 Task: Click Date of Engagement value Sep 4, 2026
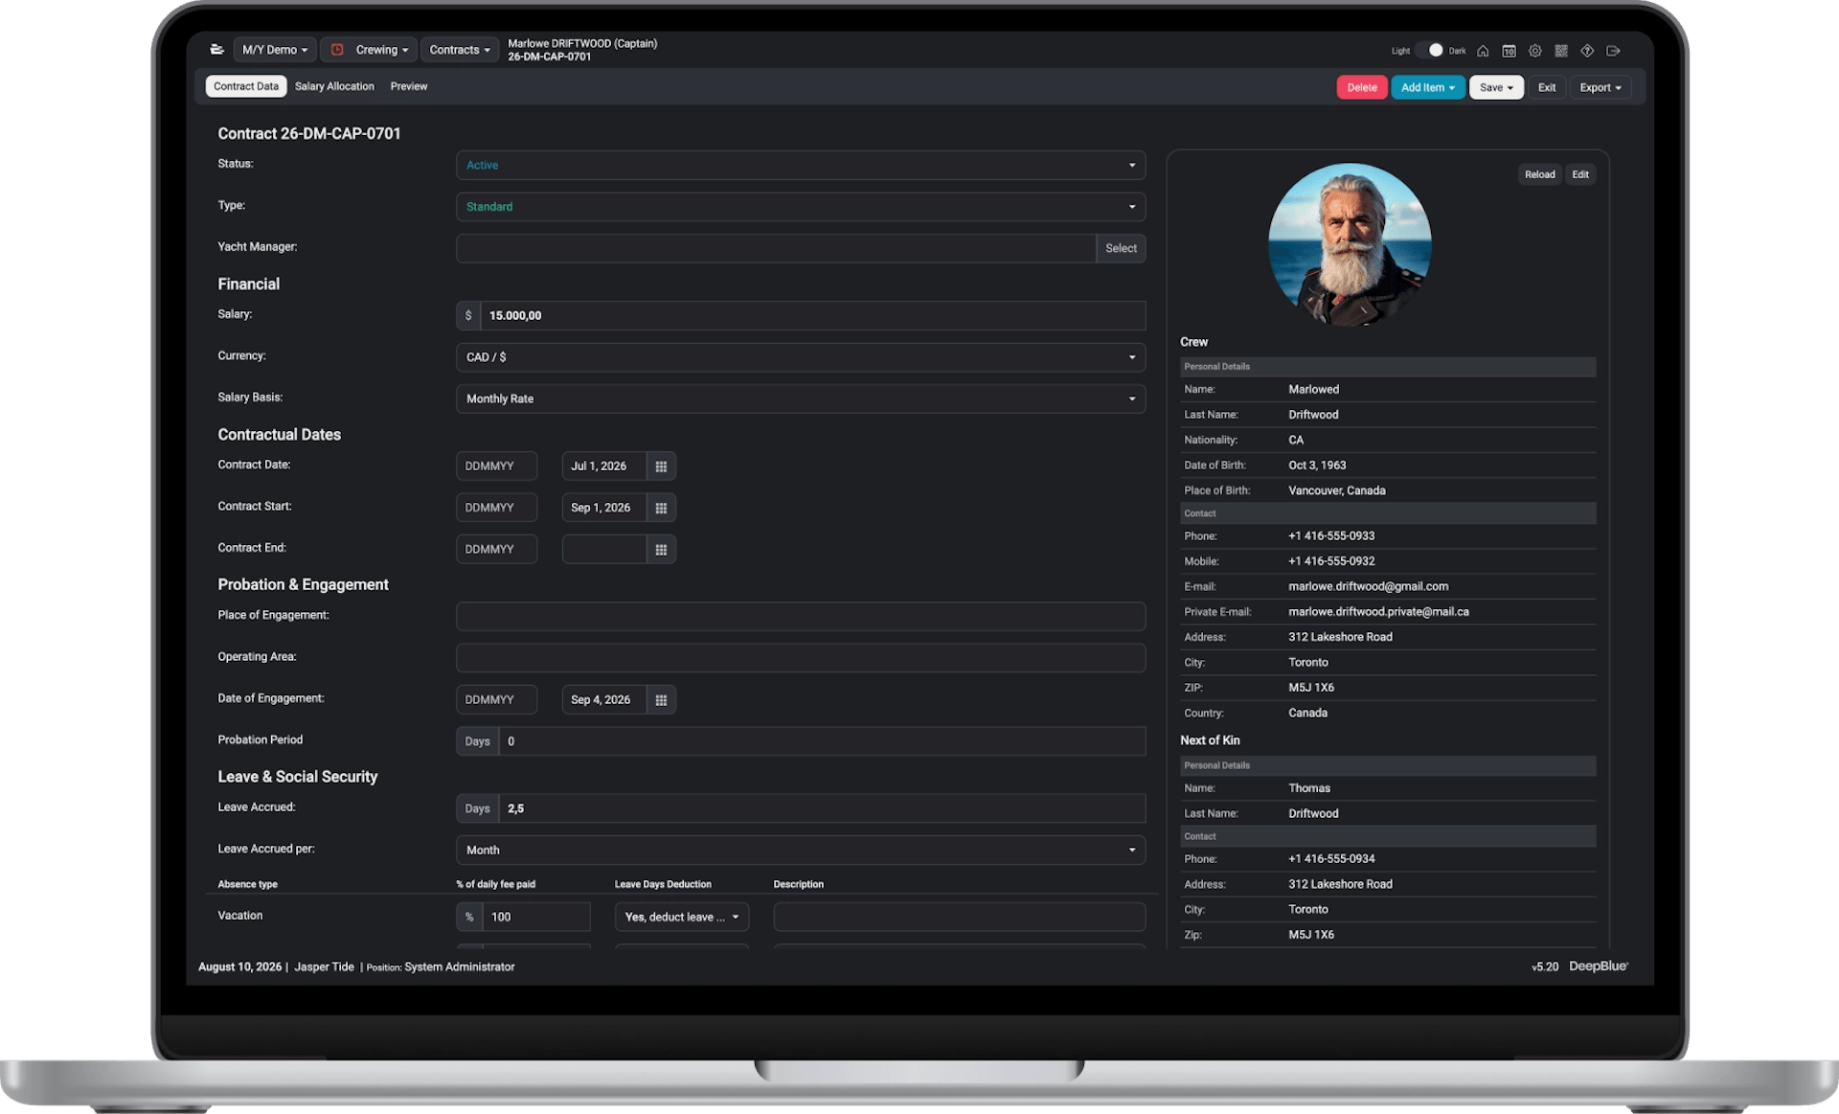pyautogui.click(x=603, y=700)
